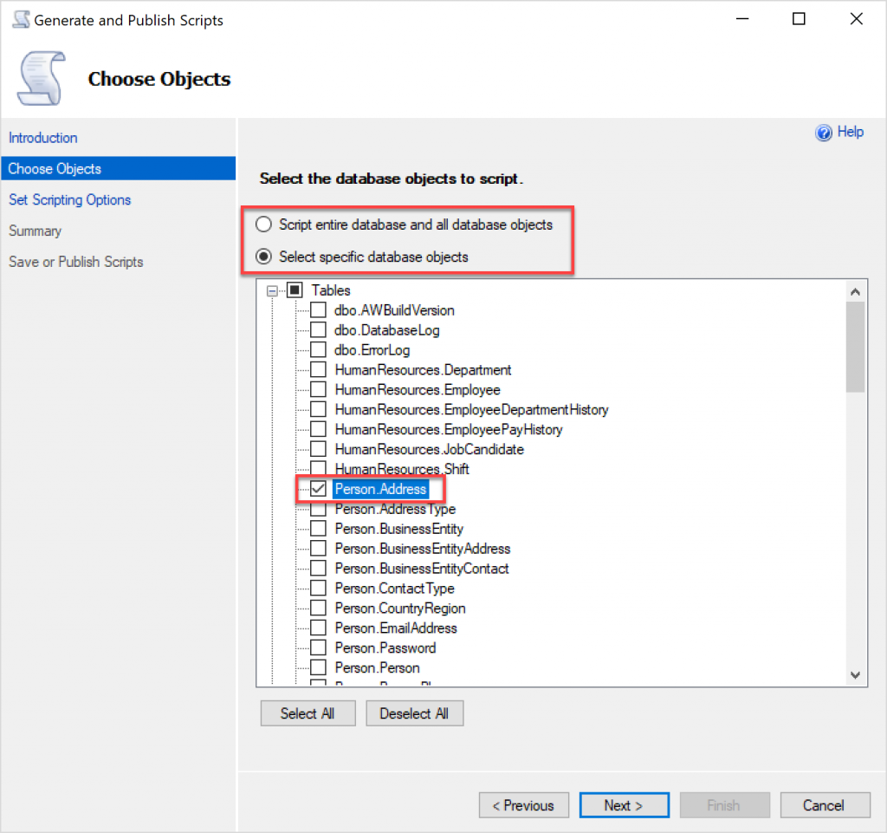Check the Person.BusinessEntity checkbox
Screen dimensions: 887x833
(x=319, y=529)
